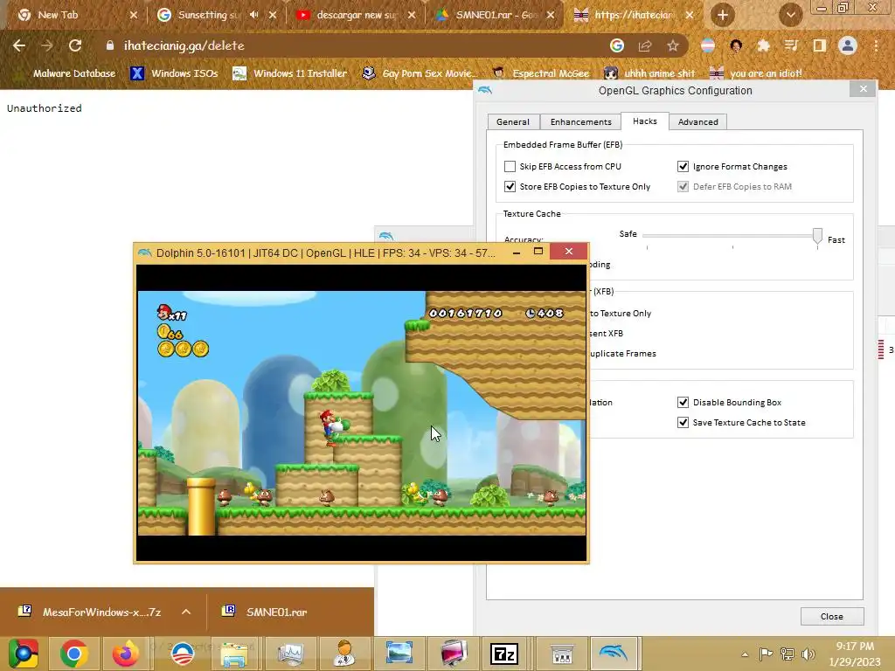Click the Start button on taskbar

23,654
